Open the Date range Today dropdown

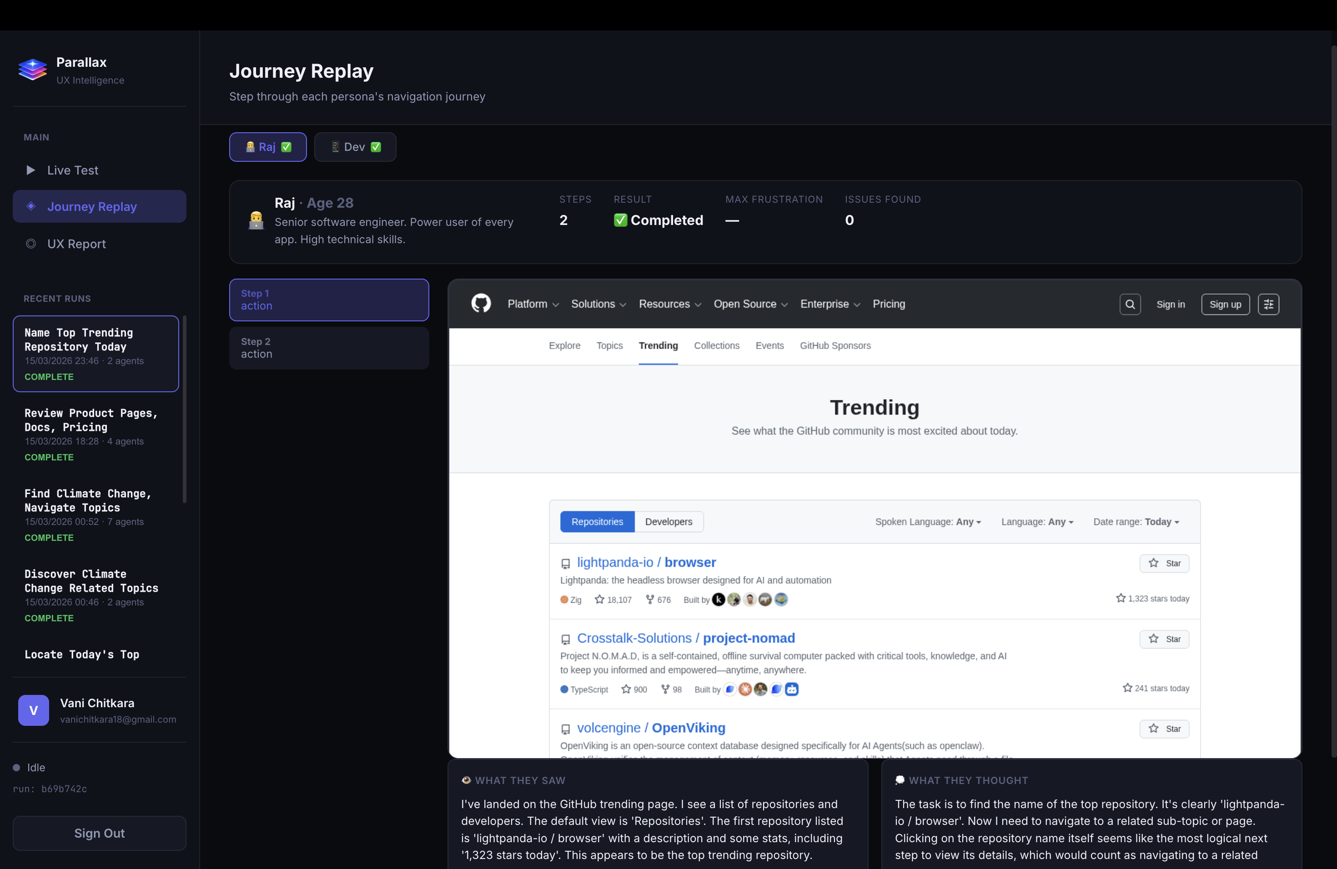click(1136, 521)
